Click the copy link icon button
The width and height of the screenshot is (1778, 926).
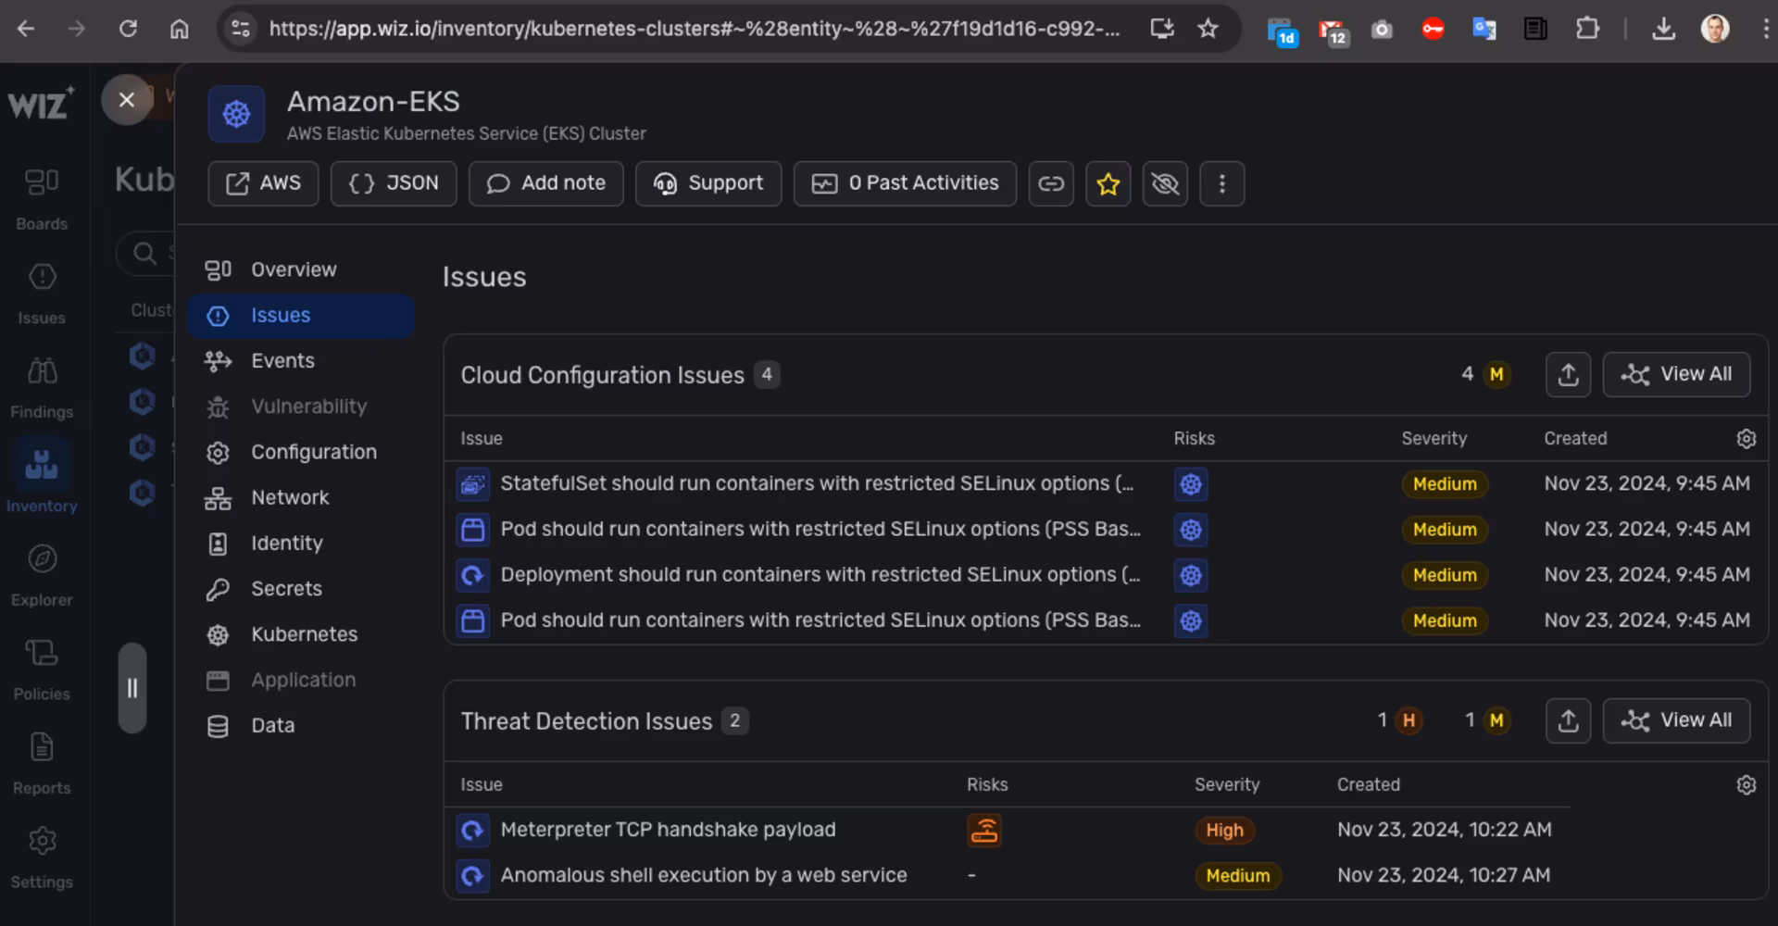tap(1051, 183)
